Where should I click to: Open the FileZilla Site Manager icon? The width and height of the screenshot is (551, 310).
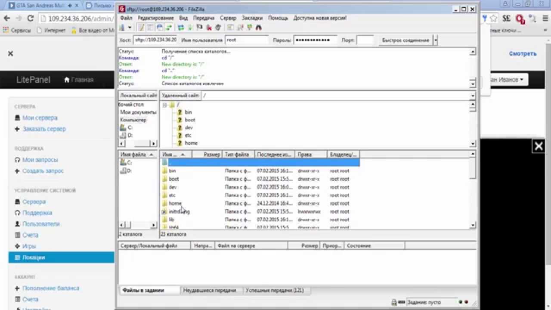pos(122,28)
